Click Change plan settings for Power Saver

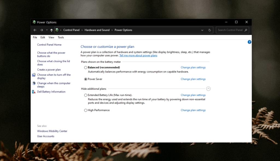(x=193, y=79)
